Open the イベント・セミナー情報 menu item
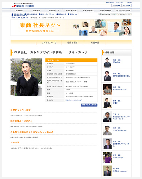 point(123,11)
